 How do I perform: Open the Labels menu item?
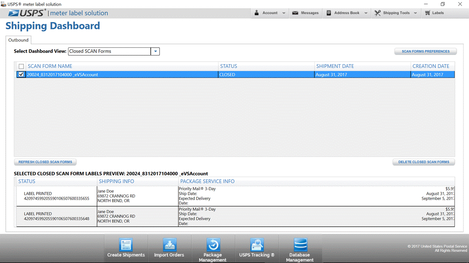coord(434,13)
